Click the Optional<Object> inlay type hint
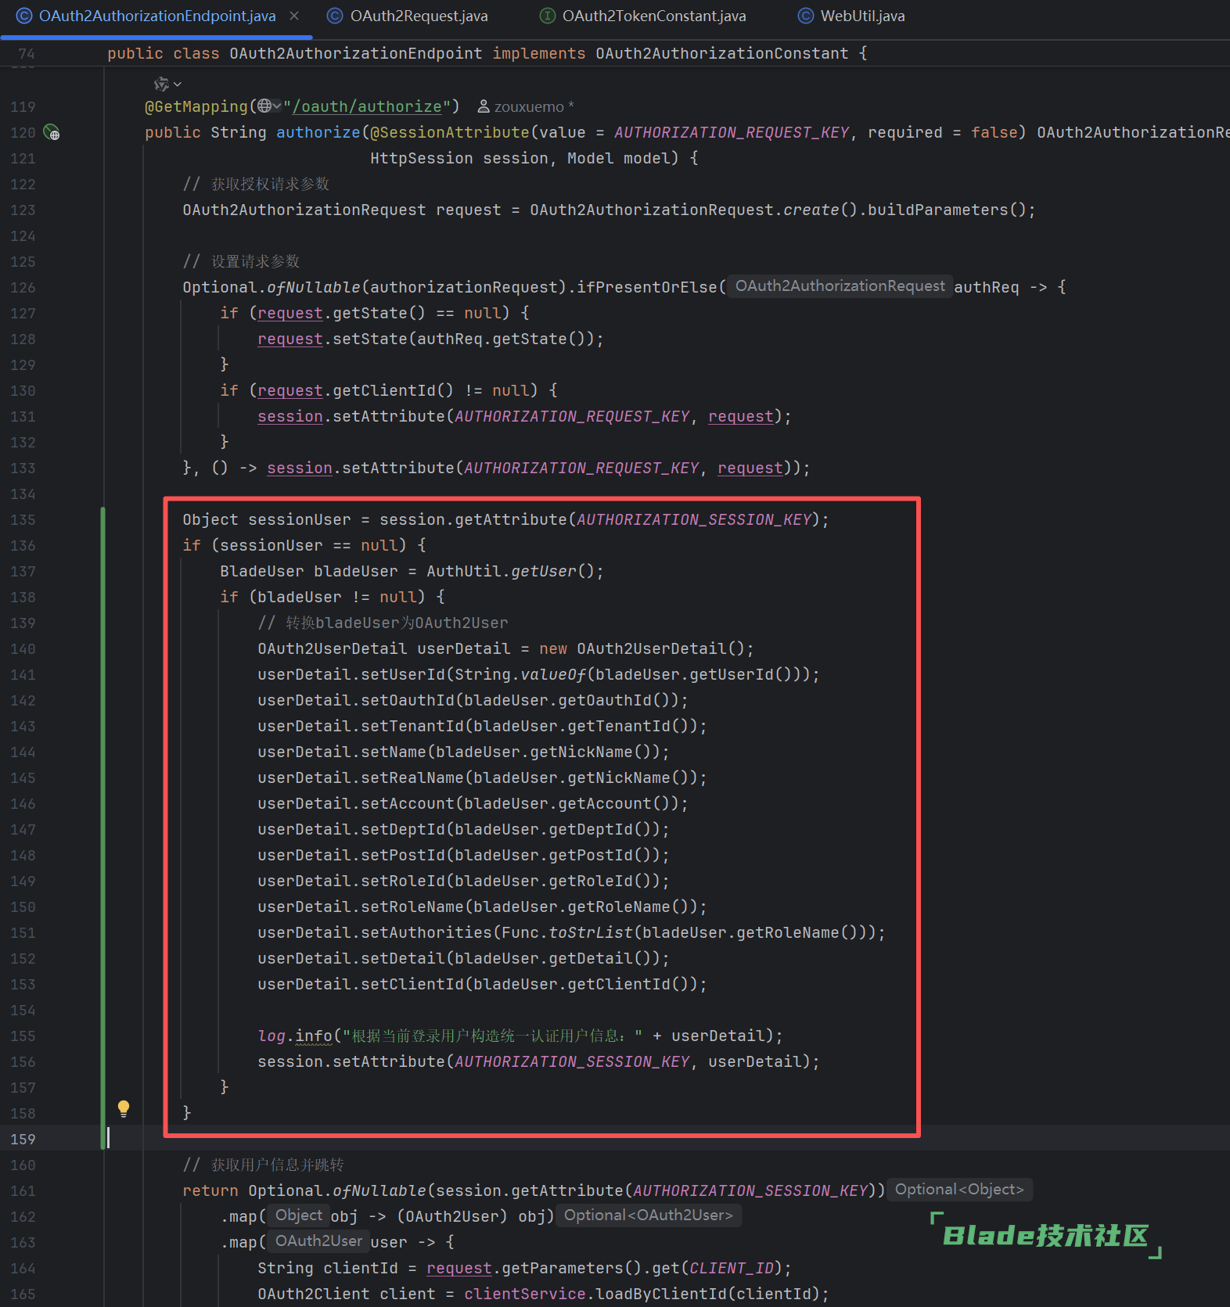This screenshot has height=1307, width=1230. pyautogui.click(x=958, y=1190)
